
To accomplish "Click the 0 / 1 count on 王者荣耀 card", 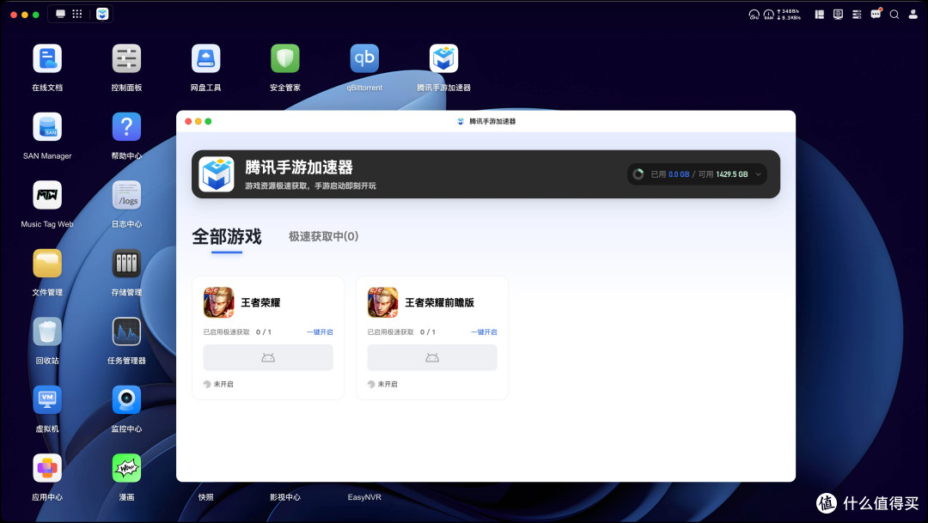I will [x=264, y=331].
